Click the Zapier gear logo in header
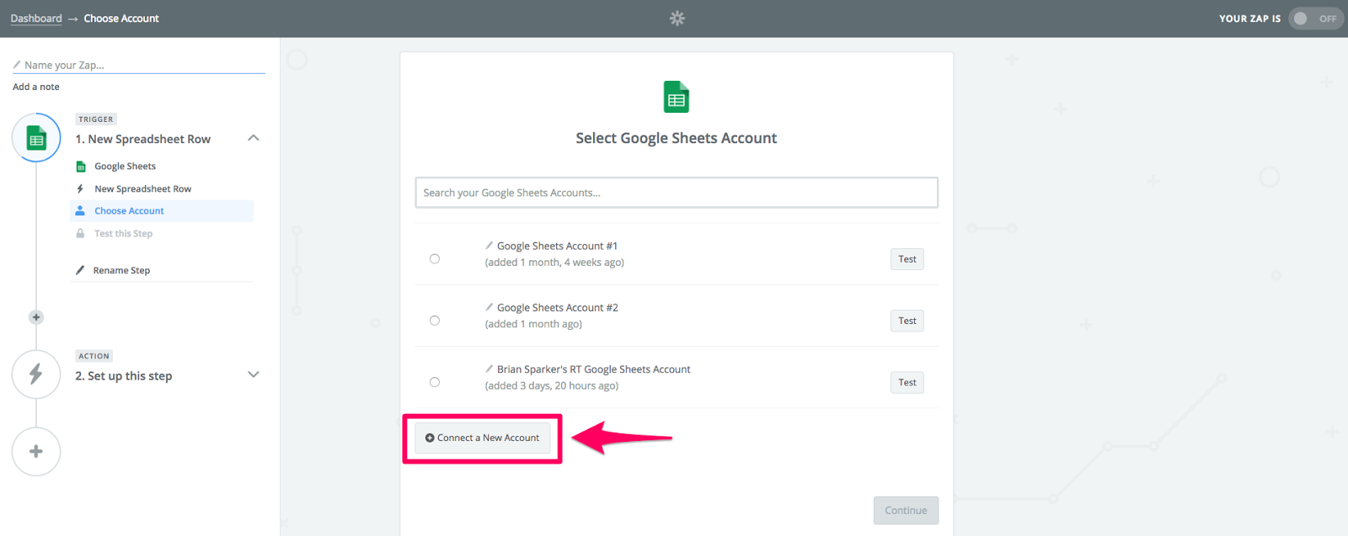This screenshot has height=536, width=1348. 677,18
